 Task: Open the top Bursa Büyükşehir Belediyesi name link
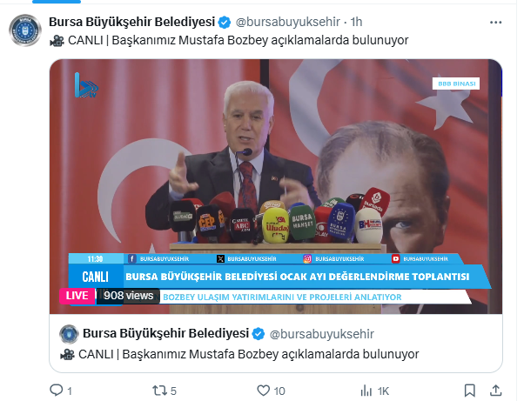[x=131, y=22]
